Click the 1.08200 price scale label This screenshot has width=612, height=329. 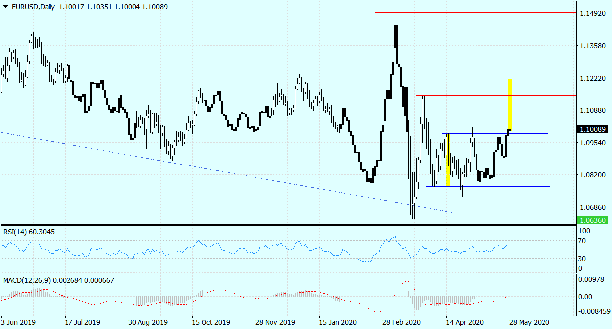(x=592, y=175)
